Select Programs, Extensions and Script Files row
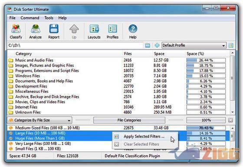 (118, 71)
